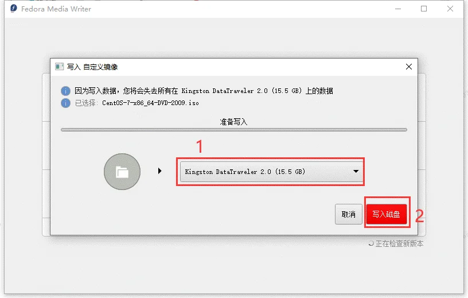Click the 准备写入 progress bar
Screen dimensions: 468x298
pyautogui.click(x=233, y=130)
